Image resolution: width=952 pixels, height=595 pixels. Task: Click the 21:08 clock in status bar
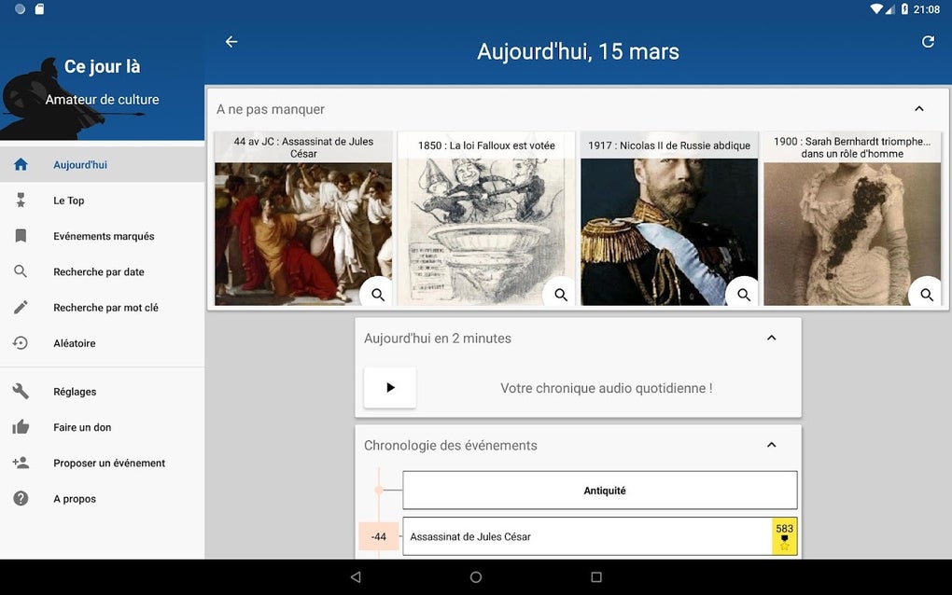pyautogui.click(x=927, y=9)
